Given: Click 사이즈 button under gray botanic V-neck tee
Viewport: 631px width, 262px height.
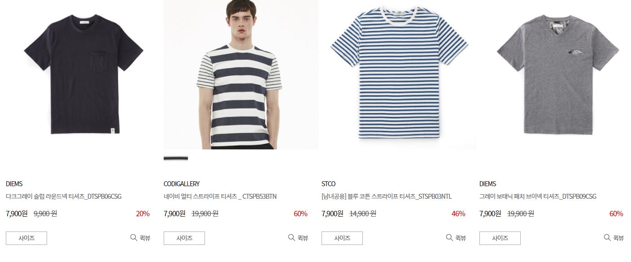Looking at the screenshot, I should tap(500, 238).
